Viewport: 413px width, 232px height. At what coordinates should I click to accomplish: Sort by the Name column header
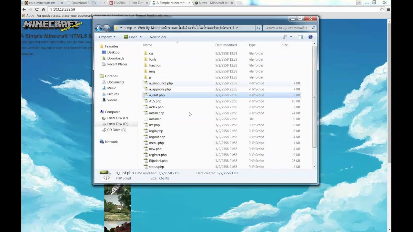pos(147,45)
